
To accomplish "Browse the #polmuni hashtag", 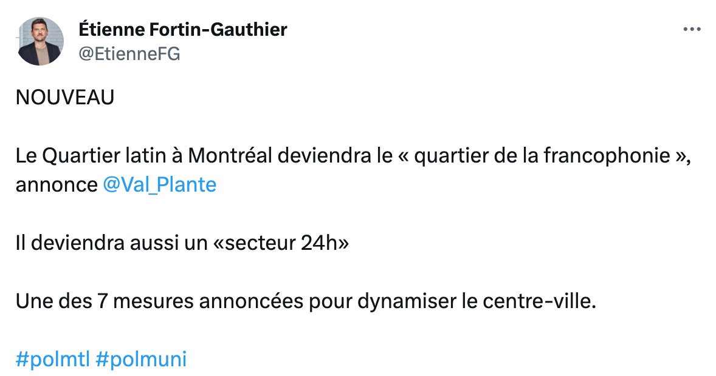I will click(141, 359).
